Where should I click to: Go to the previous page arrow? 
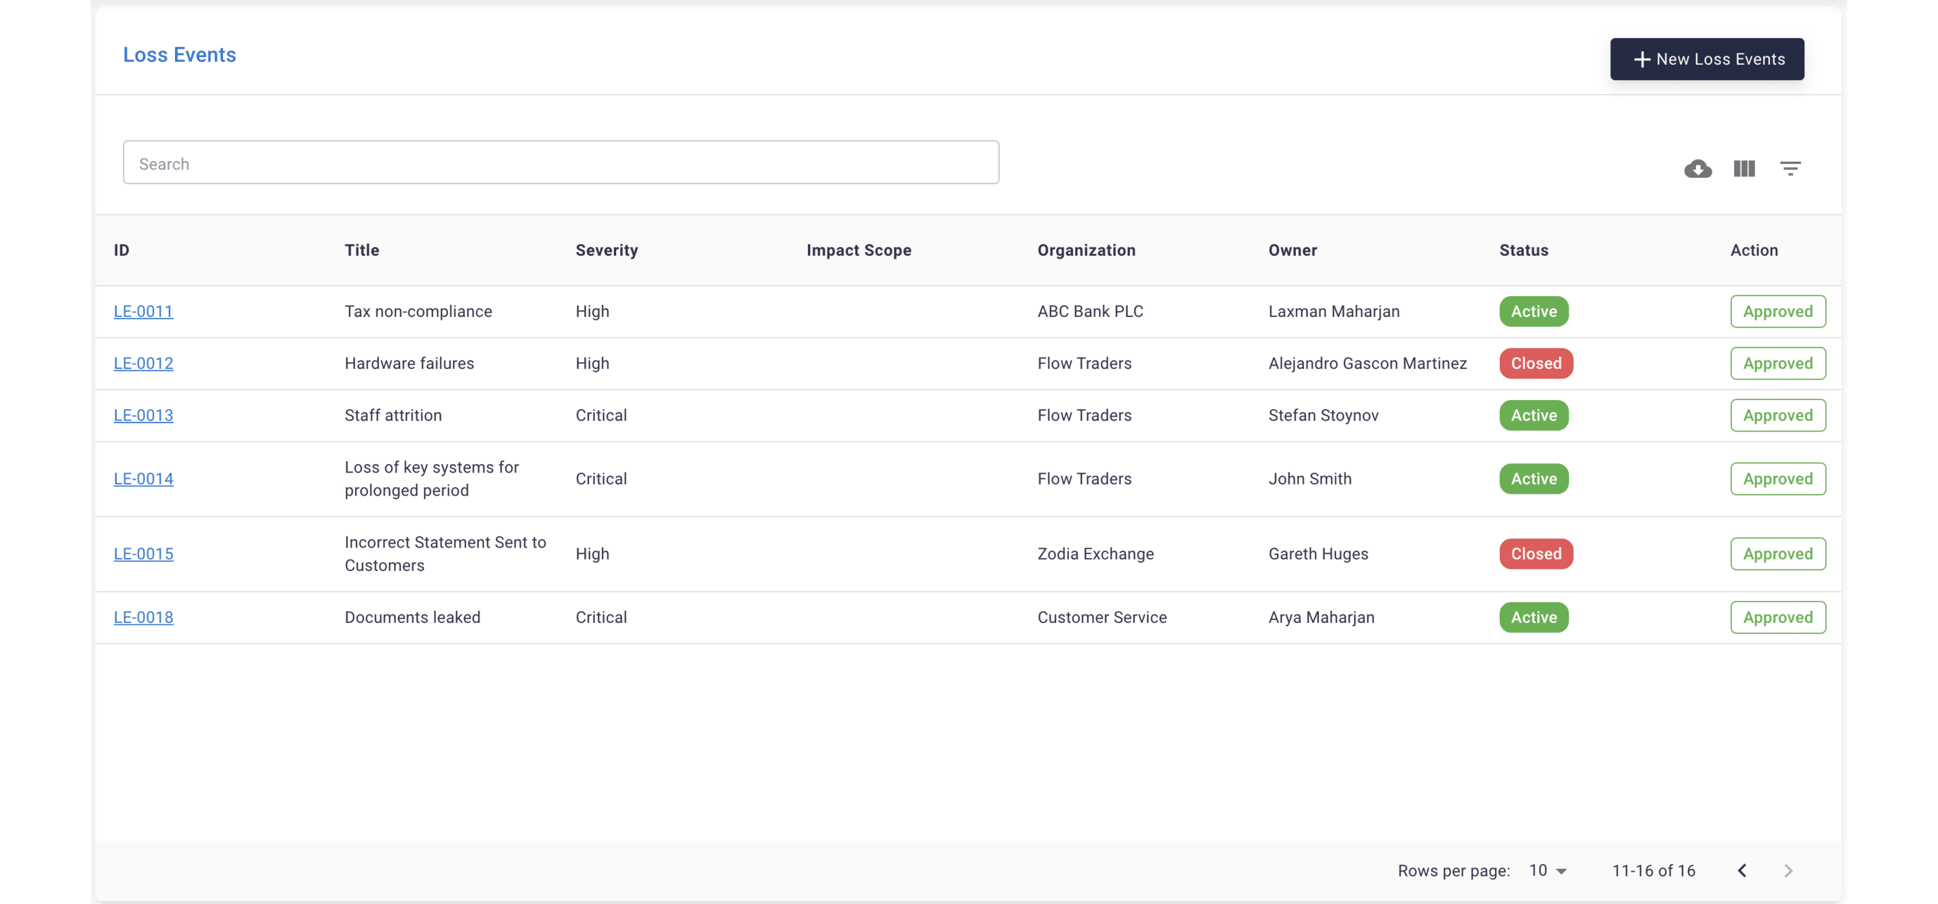pyautogui.click(x=1742, y=870)
